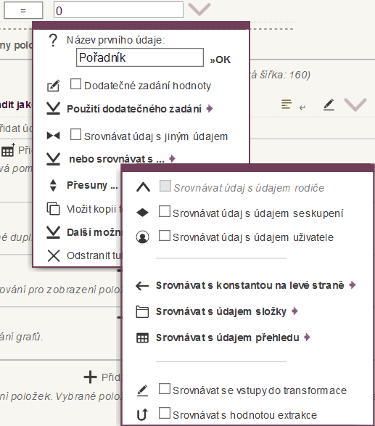The width and height of the screenshot is (375, 426).
Task: Tick Srovnávat údaj s údajem seskupení
Action: 165,211
